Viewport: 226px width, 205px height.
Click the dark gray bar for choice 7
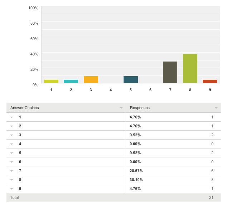[170, 72]
